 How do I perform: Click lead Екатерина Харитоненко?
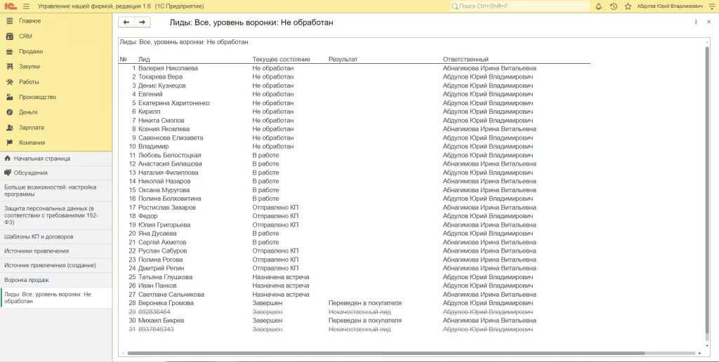(x=174, y=103)
